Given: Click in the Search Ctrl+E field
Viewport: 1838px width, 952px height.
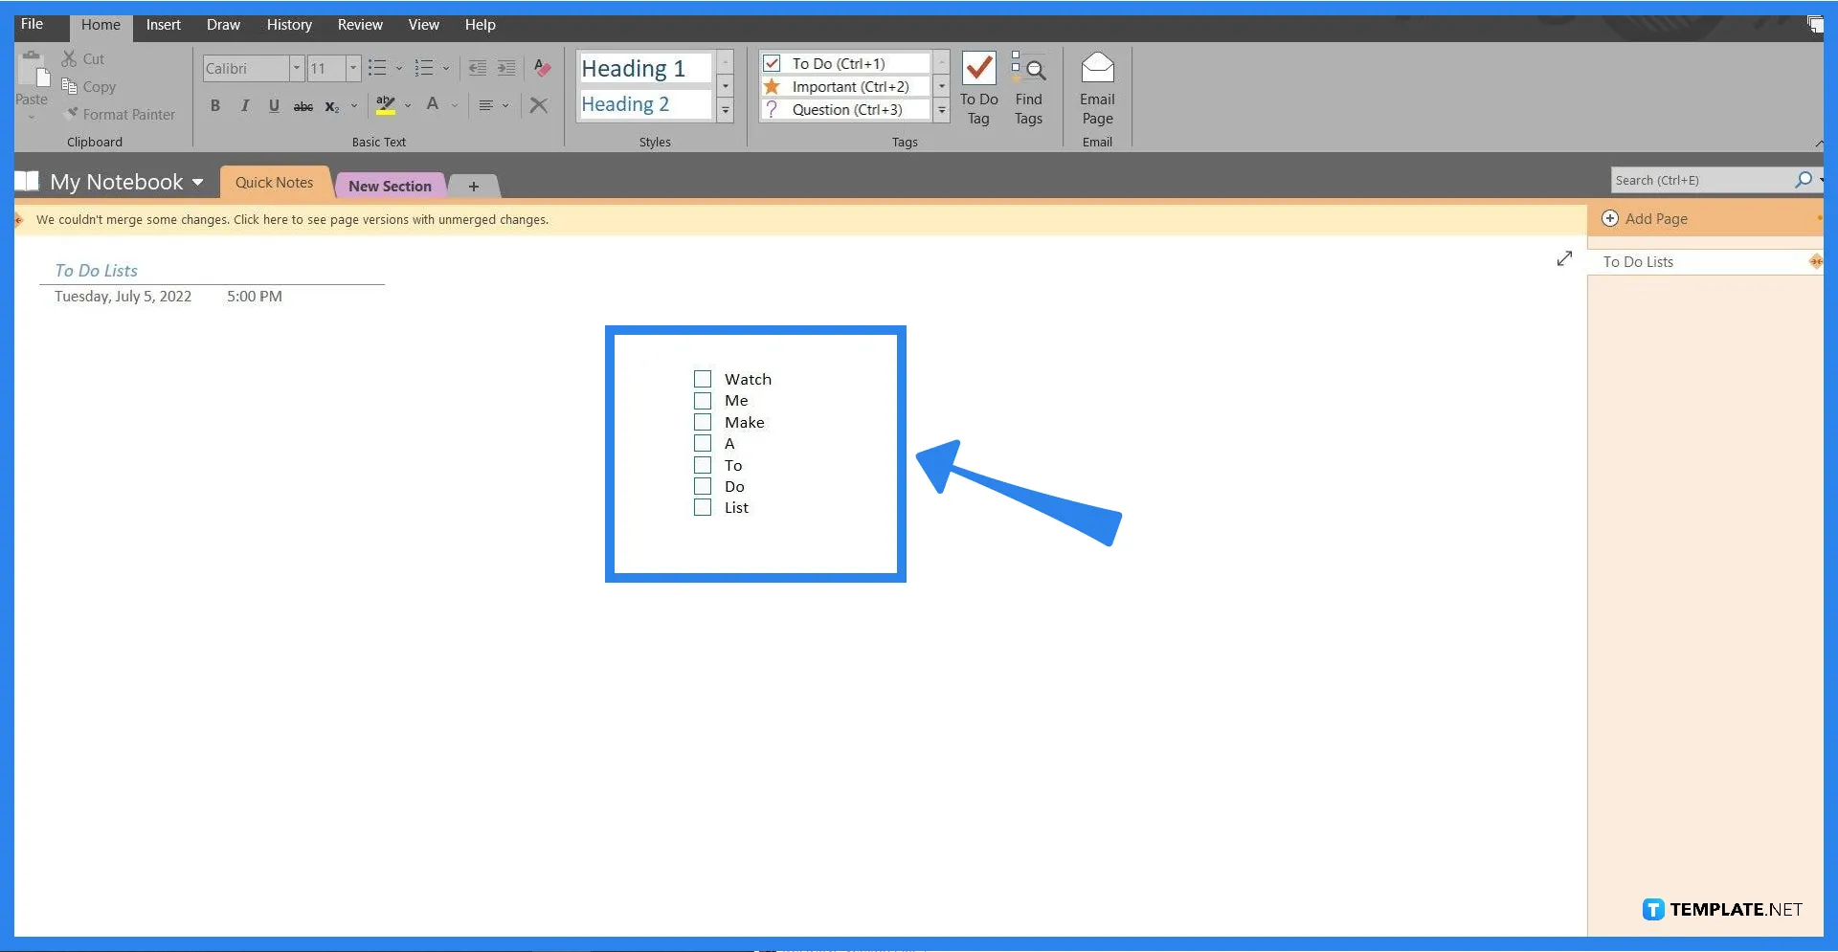Looking at the screenshot, I should click(1704, 180).
